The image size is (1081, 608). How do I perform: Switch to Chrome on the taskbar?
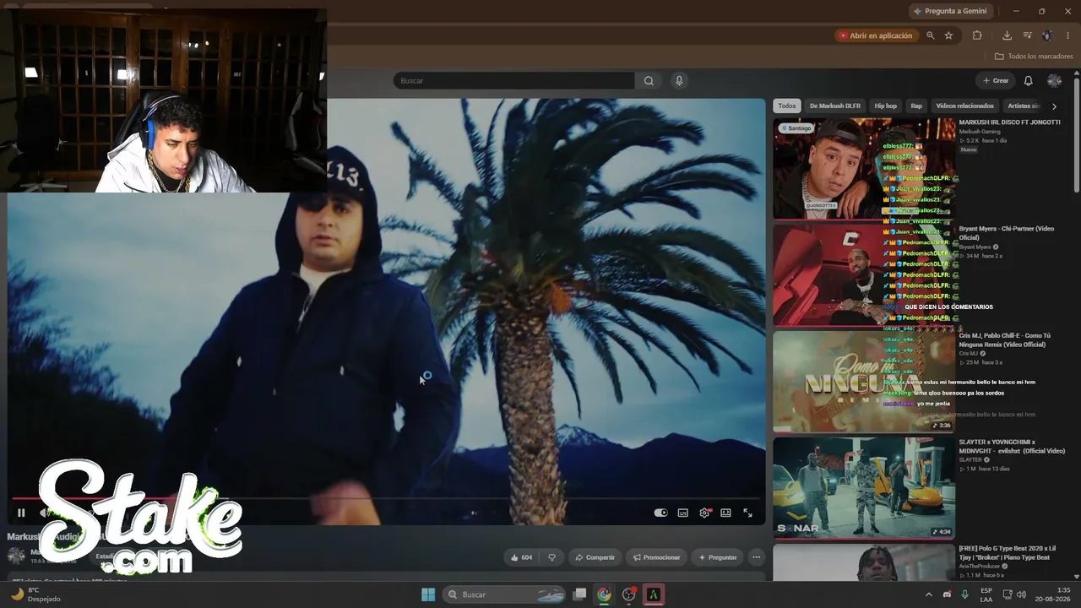[x=604, y=594]
